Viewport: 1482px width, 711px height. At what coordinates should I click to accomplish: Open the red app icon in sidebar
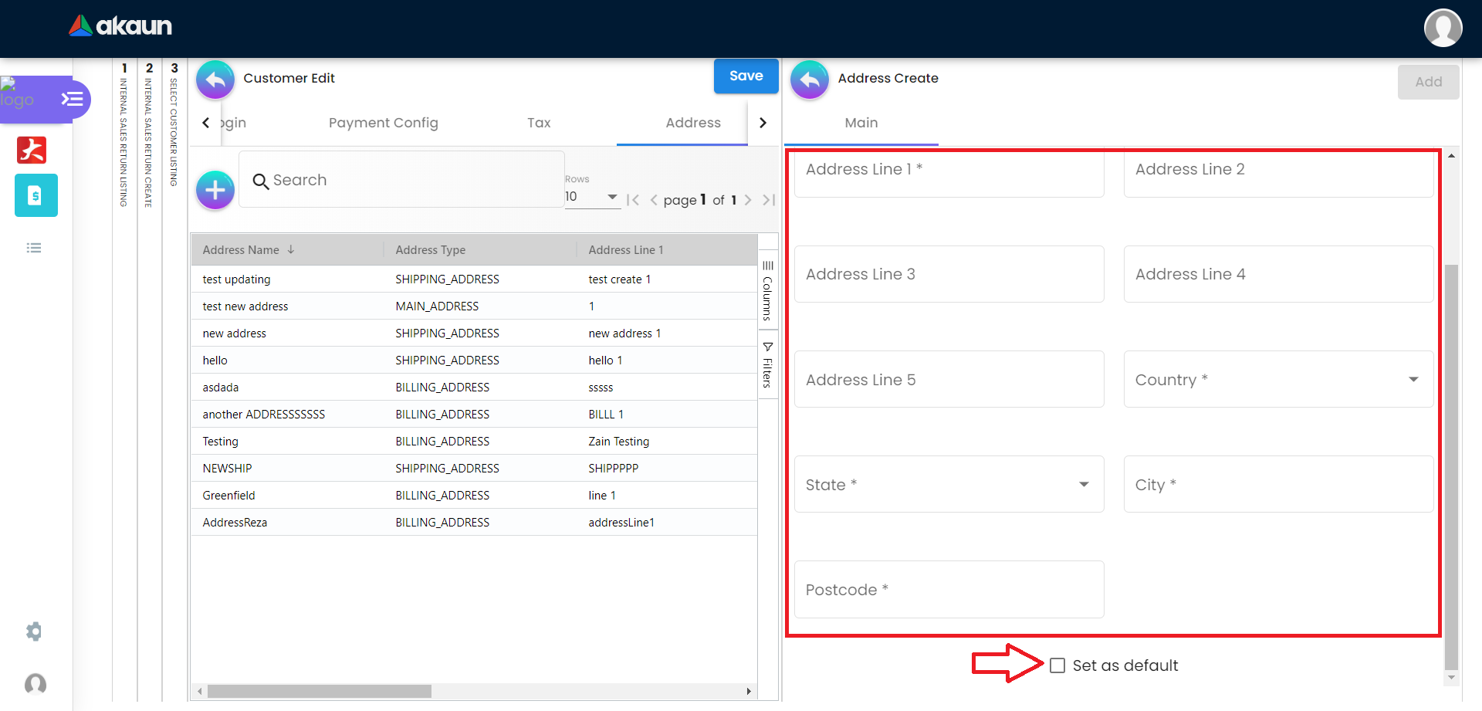(x=32, y=150)
